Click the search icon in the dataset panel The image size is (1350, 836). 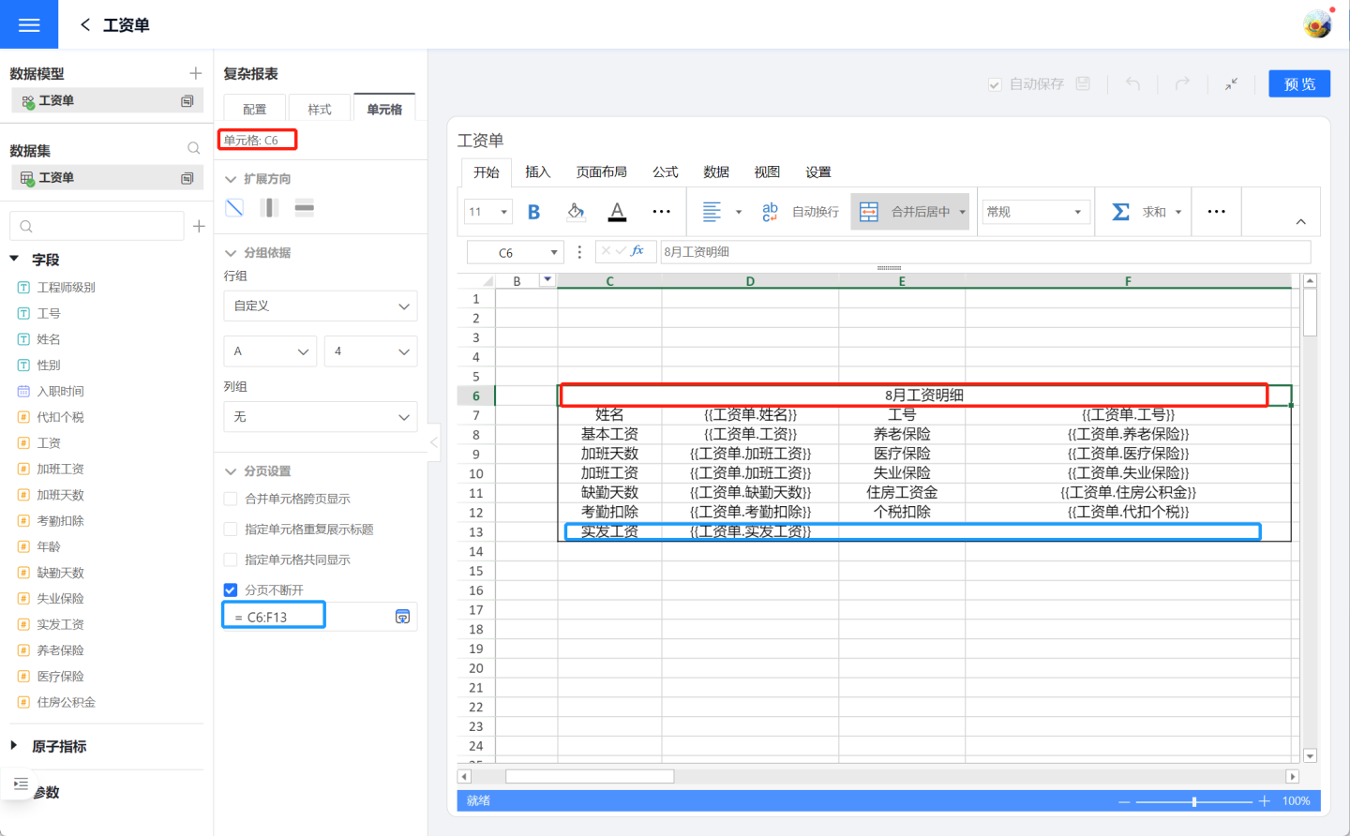click(x=193, y=148)
